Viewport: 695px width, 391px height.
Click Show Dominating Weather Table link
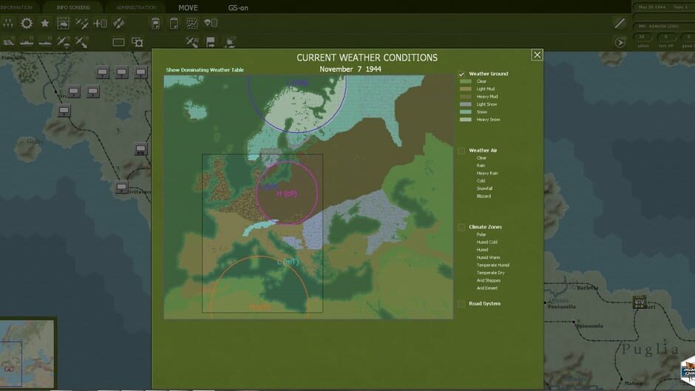tap(205, 69)
